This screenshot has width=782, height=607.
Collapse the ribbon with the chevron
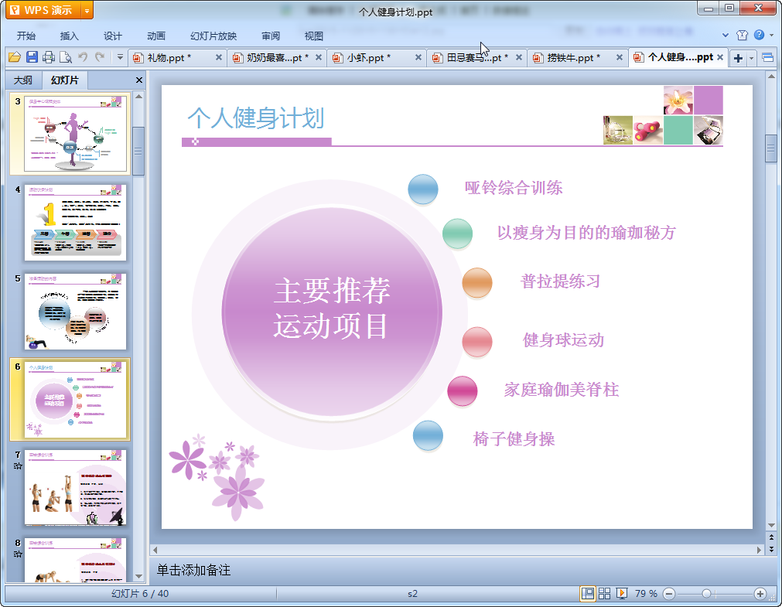point(725,36)
